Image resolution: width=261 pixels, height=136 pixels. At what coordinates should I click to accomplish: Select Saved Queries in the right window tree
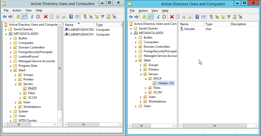click(x=148, y=28)
